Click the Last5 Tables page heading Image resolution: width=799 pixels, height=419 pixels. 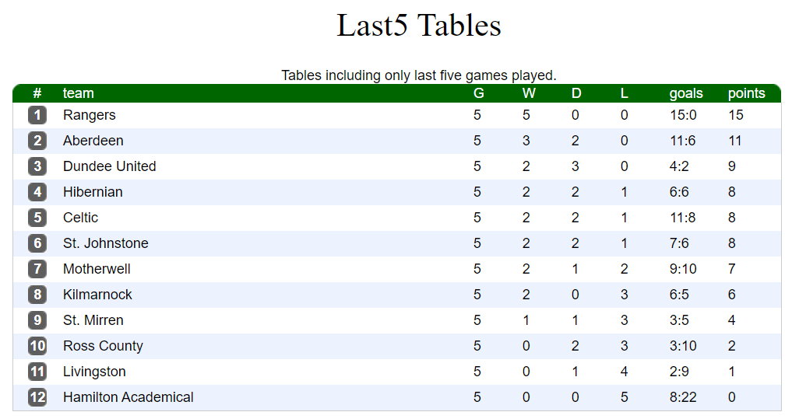click(419, 26)
